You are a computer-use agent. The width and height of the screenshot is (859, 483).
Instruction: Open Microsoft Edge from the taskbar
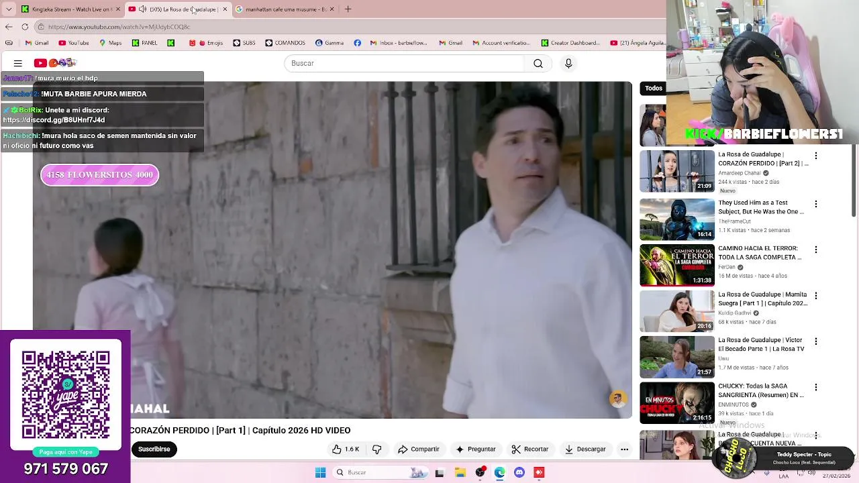(x=499, y=472)
